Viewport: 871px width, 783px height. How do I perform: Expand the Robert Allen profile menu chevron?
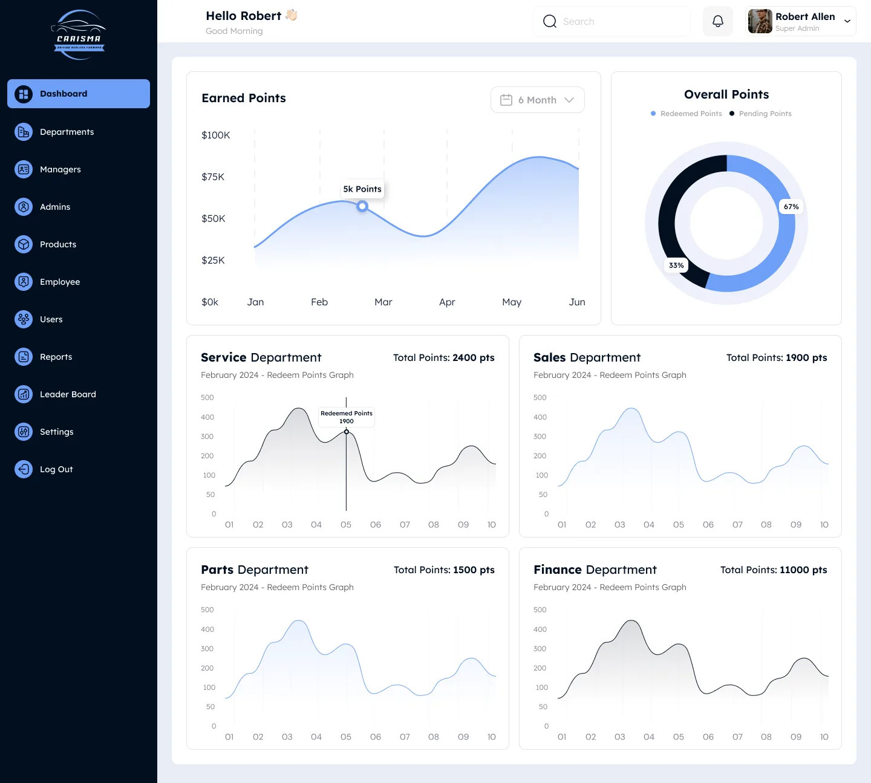click(x=847, y=21)
